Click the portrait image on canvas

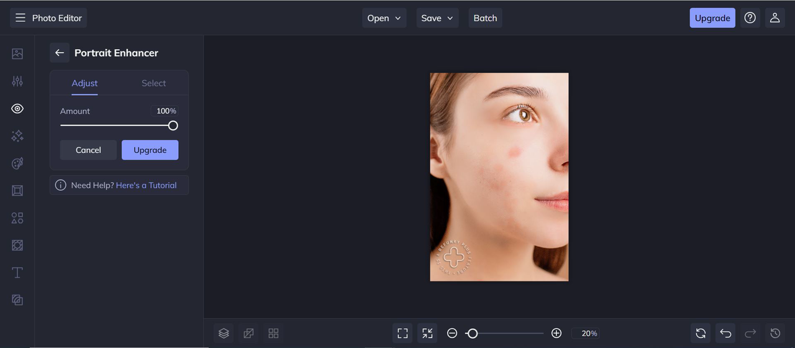click(x=499, y=177)
